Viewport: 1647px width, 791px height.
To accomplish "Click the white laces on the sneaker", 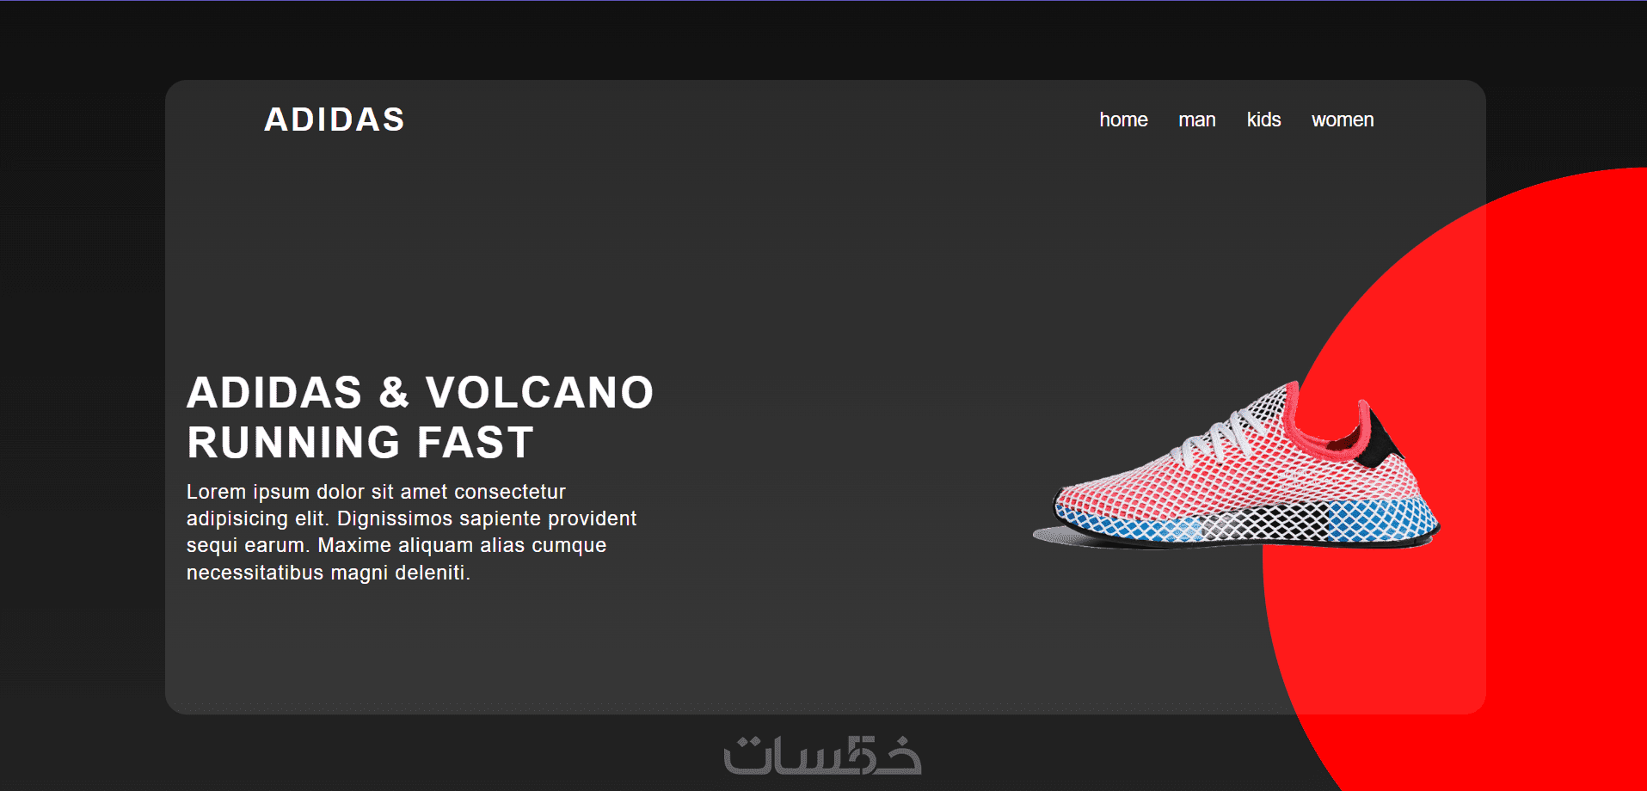I will 1221,434.
